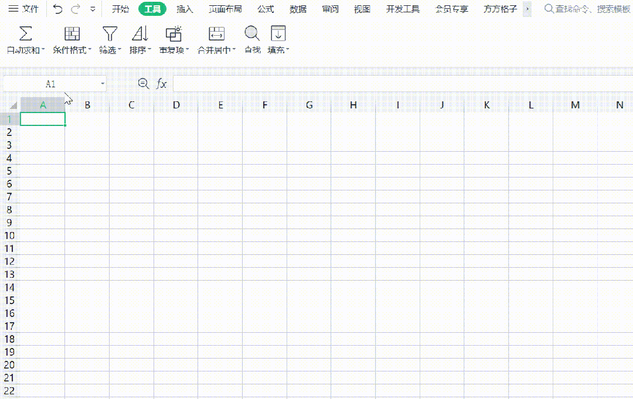This screenshot has width=633, height=399.
Task: Click the sort A-Z icon
Action: click(140, 33)
